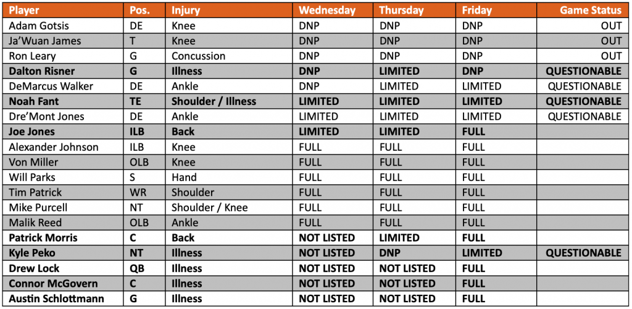Image resolution: width=632 pixels, height=309 pixels.
Task: Select the Von Miller name cell
Action: click(x=33, y=162)
